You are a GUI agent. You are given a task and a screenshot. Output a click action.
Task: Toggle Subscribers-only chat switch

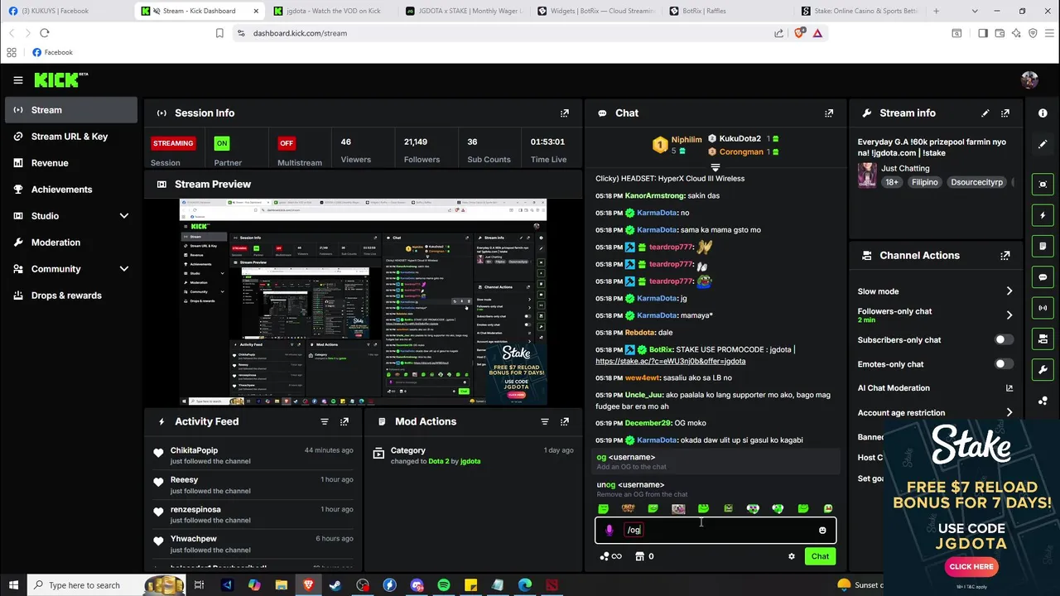point(1004,339)
